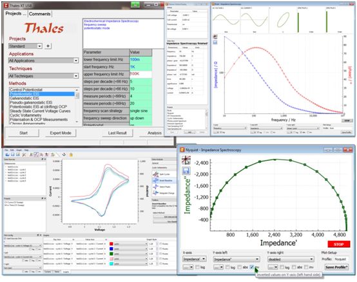Click the Profile field showing Nyquist
357x282 pixels.
(341, 259)
